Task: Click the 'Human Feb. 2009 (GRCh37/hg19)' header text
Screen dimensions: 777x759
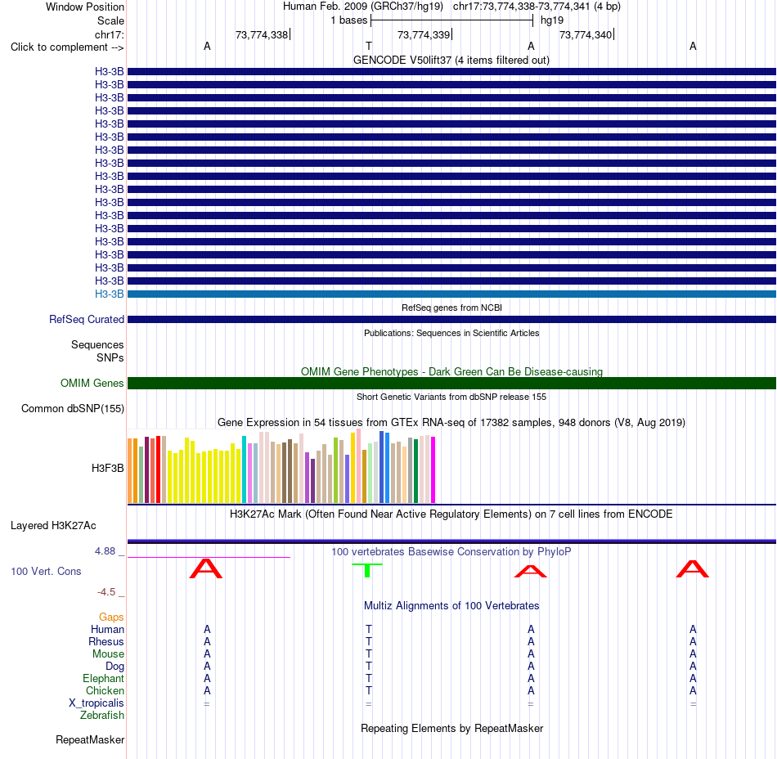Action: point(362,7)
